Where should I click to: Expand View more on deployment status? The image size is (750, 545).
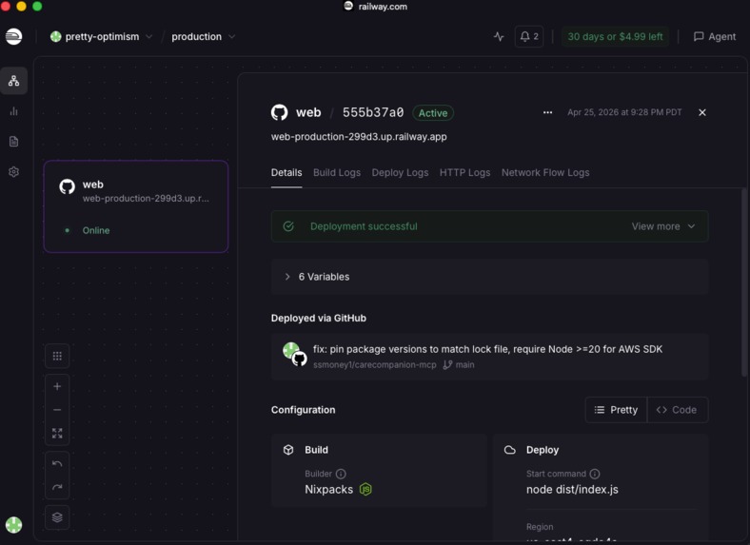pyautogui.click(x=663, y=226)
